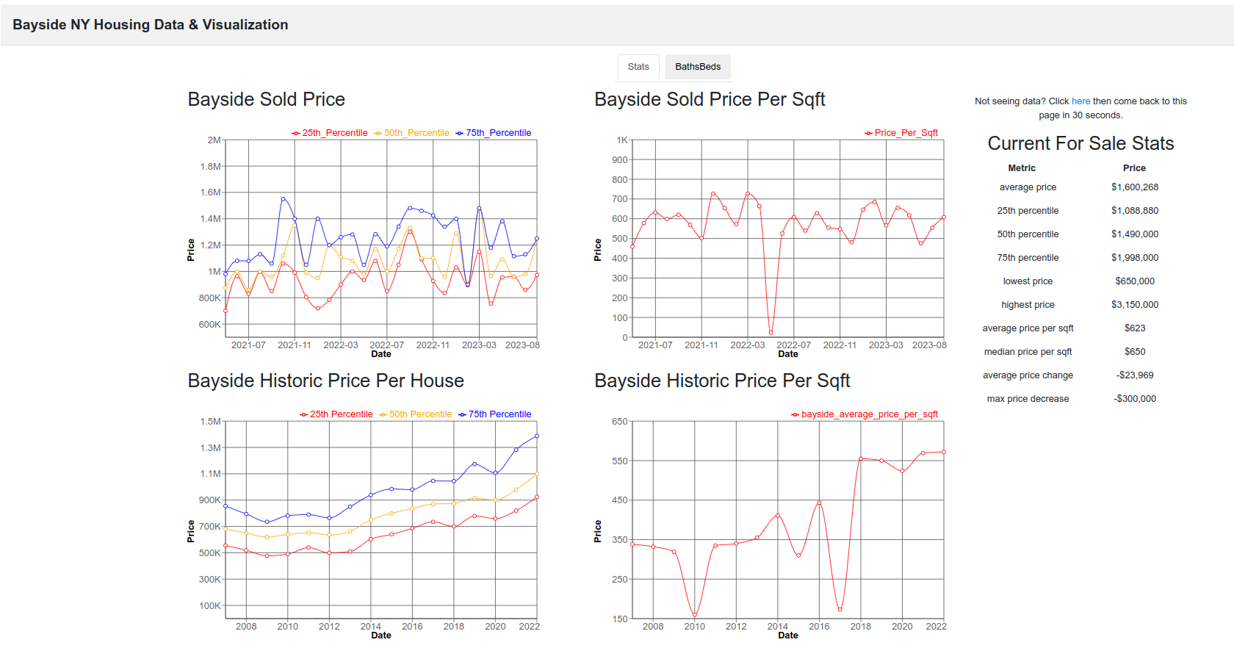The image size is (1234, 659).
Task: Click the max price decrease row label
Action: (1028, 399)
